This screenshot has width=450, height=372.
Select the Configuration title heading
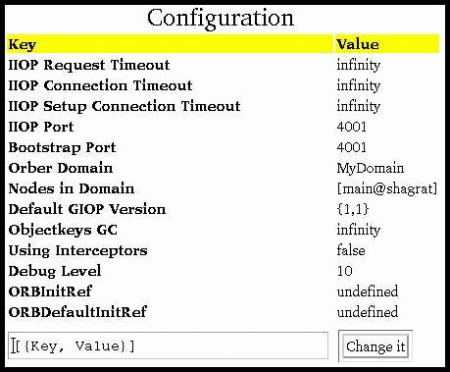point(221,19)
